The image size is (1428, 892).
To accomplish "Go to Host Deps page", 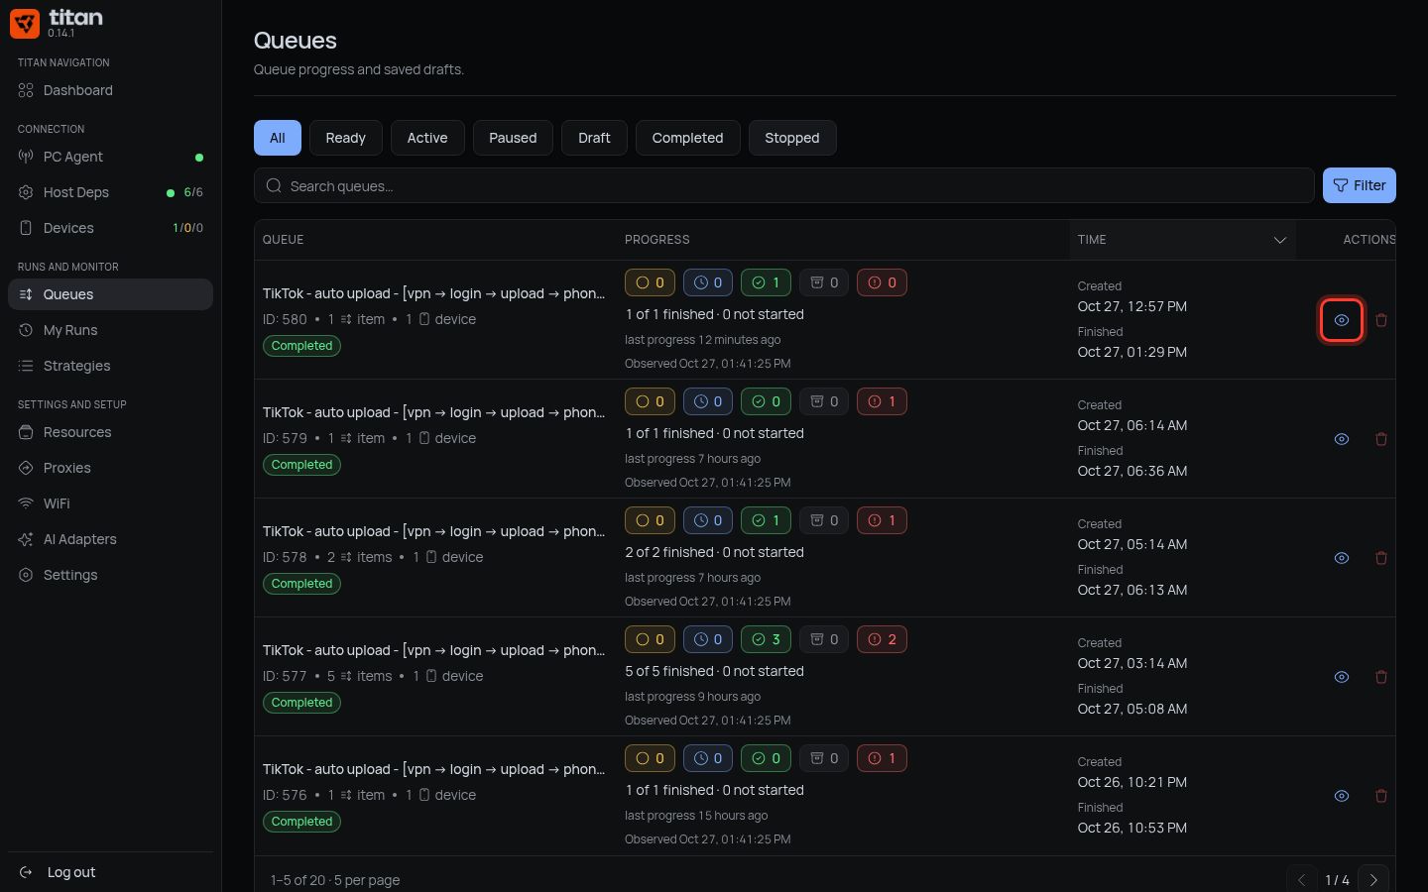I will tap(110, 192).
